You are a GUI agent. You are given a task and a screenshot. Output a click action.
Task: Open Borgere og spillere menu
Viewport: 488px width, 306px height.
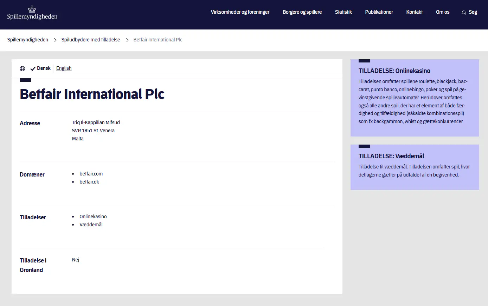(x=302, y=12)
